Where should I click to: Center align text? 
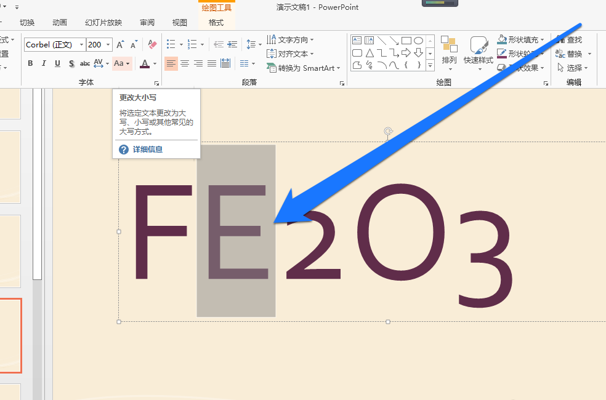[x=185, y=63]
